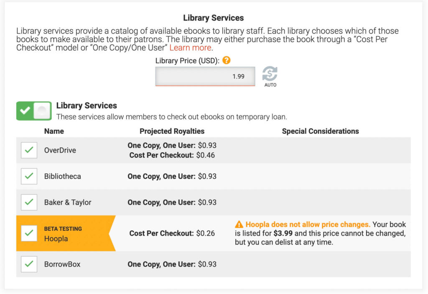Click Hoopla's Cost Per Checkout royalty
The height and width of the screenshot is (294, 428).
click(x=172, y=233)
